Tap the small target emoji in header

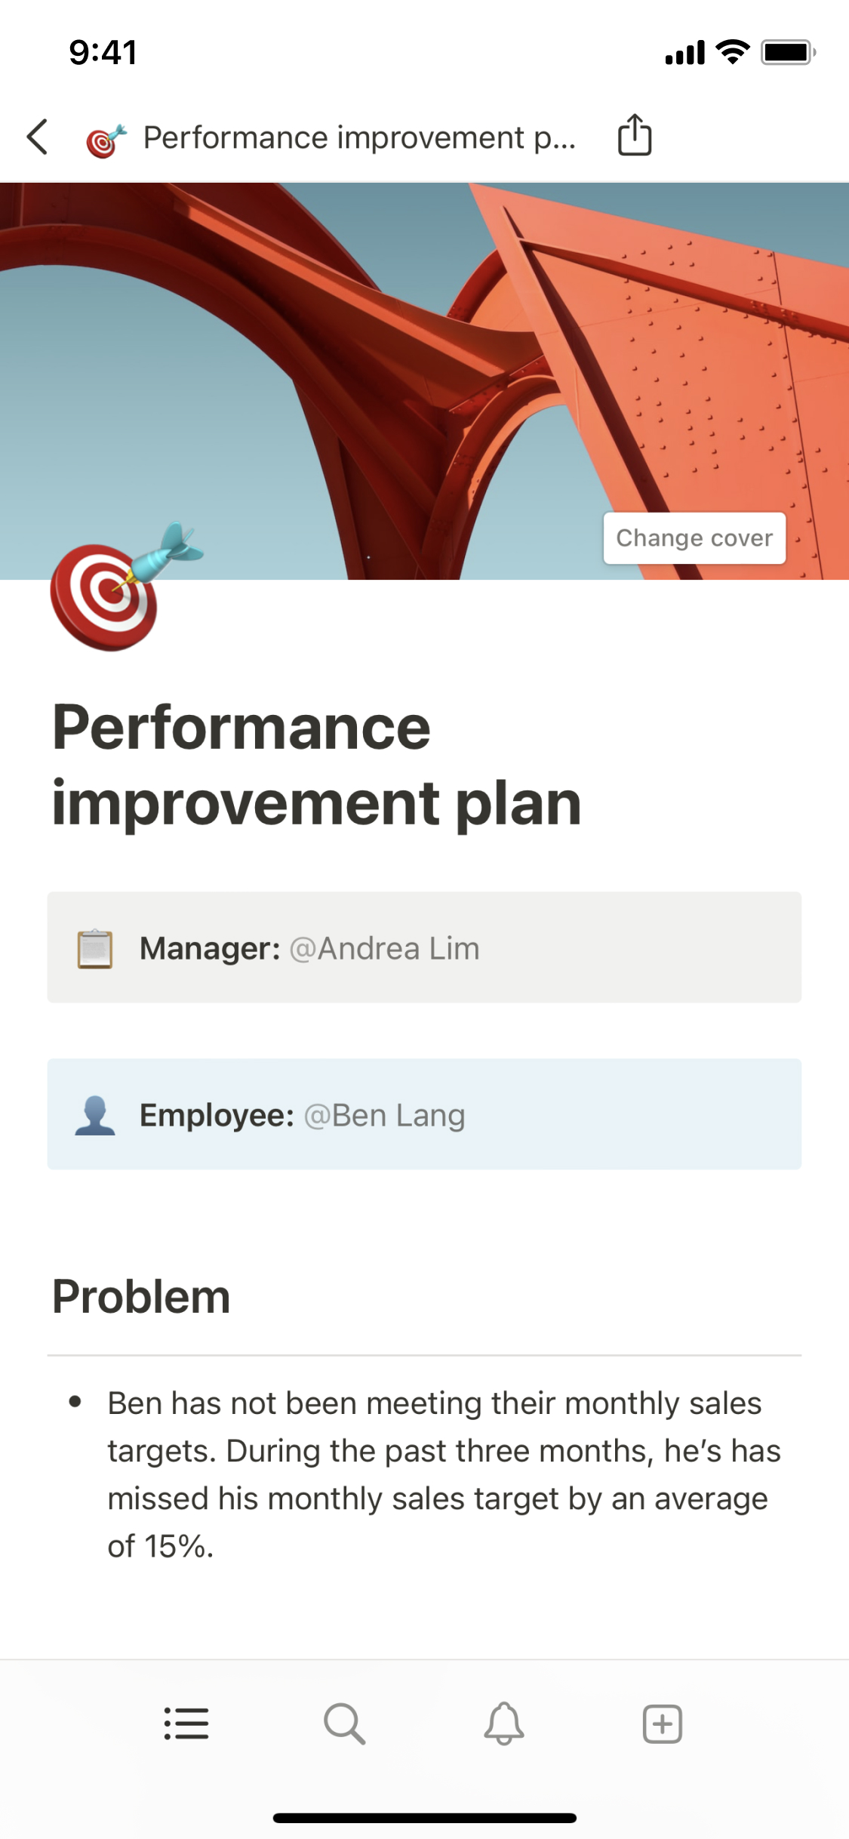coord(106,140)
